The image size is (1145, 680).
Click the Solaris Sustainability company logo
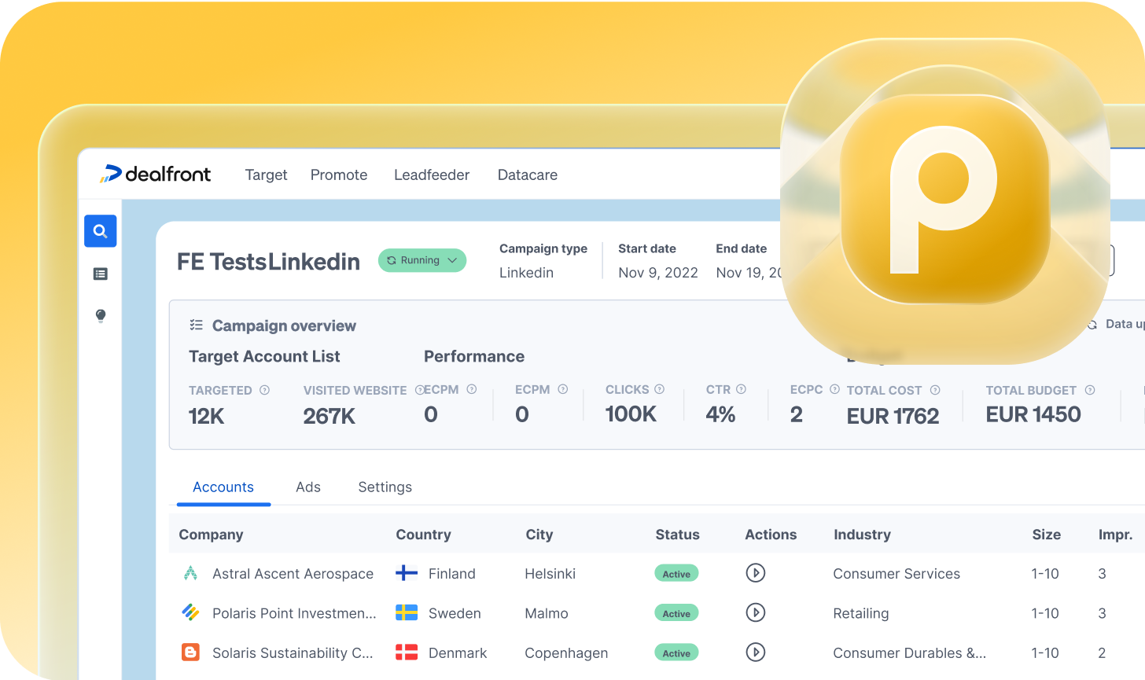[x=190, y=652]
